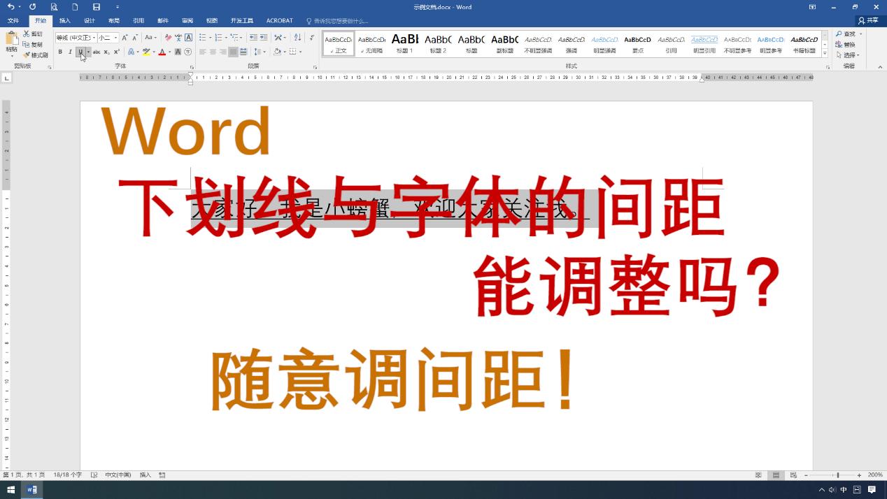
Task: Select the clear all formatting icon
Action: 166,38
